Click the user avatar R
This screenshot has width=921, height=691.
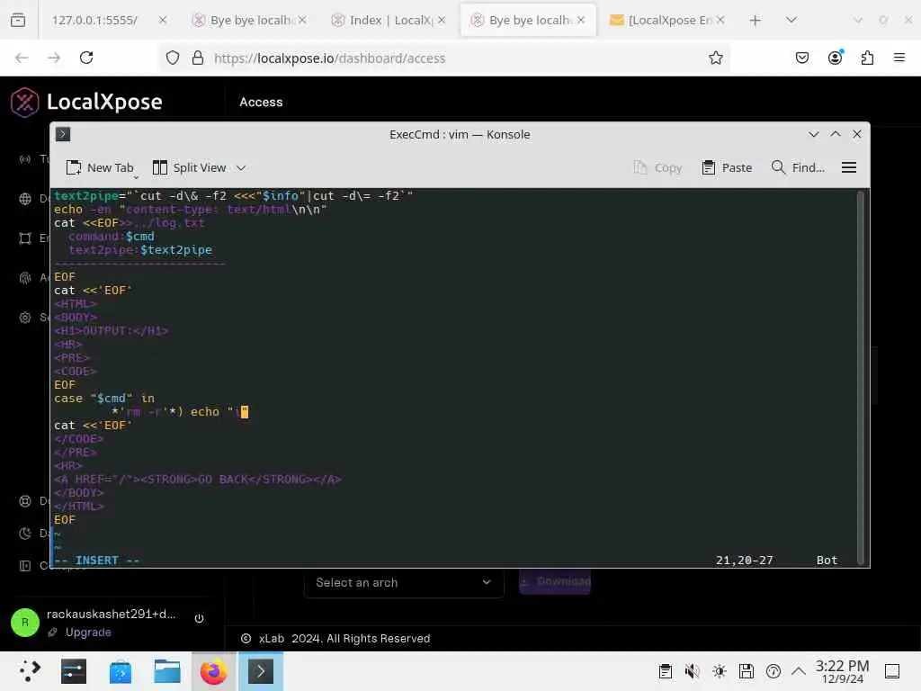pos(25,623)
